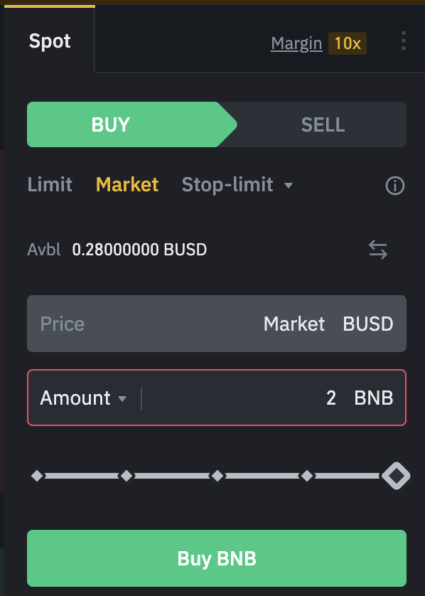Click the 100% slider handle
Screen dimensions: 425x596
(x=396, y=476)
